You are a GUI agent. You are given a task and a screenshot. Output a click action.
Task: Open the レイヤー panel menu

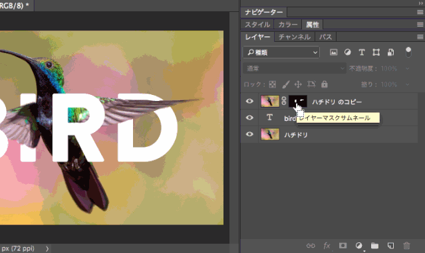420,37
